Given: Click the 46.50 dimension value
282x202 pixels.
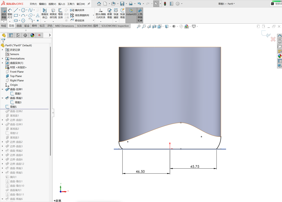Looking at the screenshot, I should coord(140,171).
